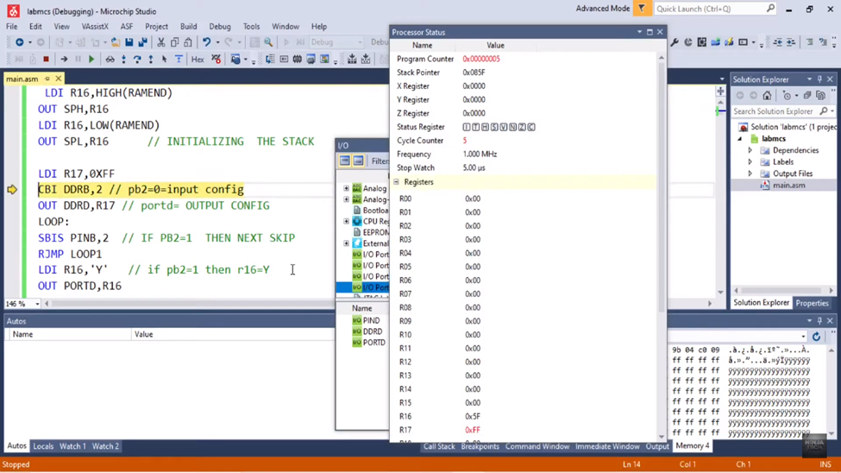This screenshot has height=473, width=841.
Task: Click the green Continue debugging play icon
Action: [x=91, y=60]
